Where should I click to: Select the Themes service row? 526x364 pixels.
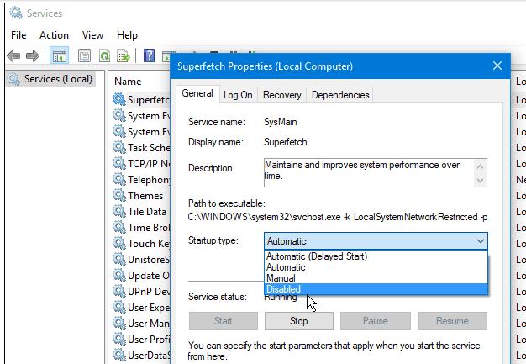[141, 196]
